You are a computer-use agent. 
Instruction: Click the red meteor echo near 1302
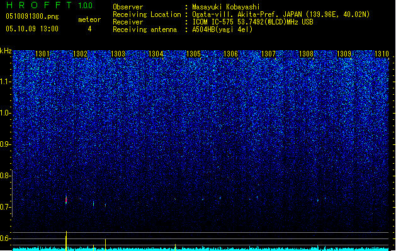click(x=66, y=200)
